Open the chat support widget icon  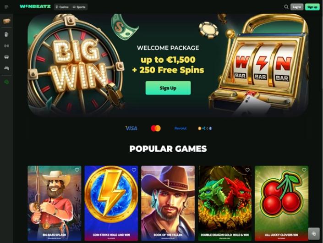click(x=314, y=234)
